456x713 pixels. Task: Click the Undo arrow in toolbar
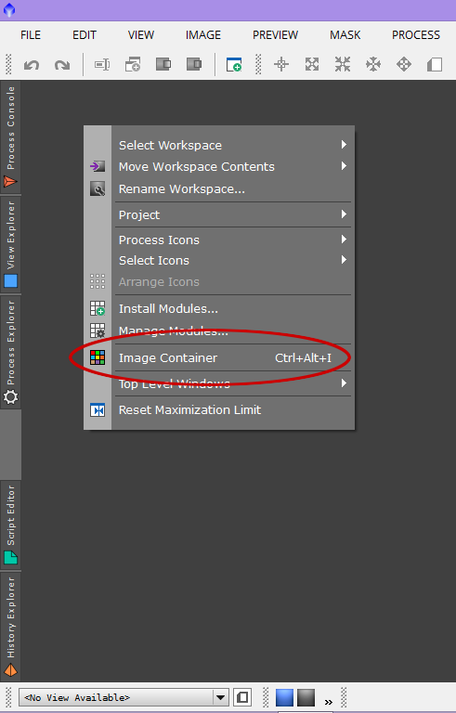(32, 65)
